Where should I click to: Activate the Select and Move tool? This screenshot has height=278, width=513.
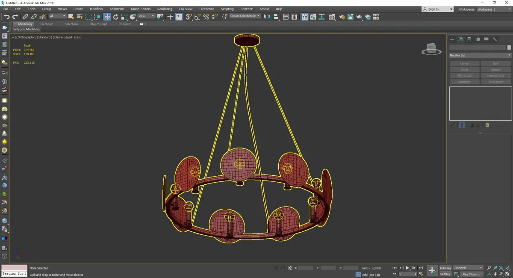[107, 17]
